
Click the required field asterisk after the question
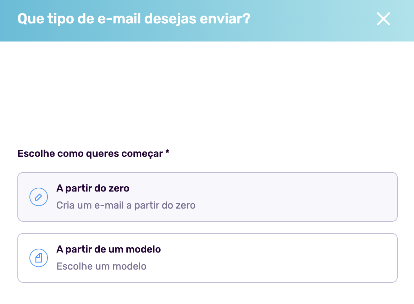tap(167, 153)
